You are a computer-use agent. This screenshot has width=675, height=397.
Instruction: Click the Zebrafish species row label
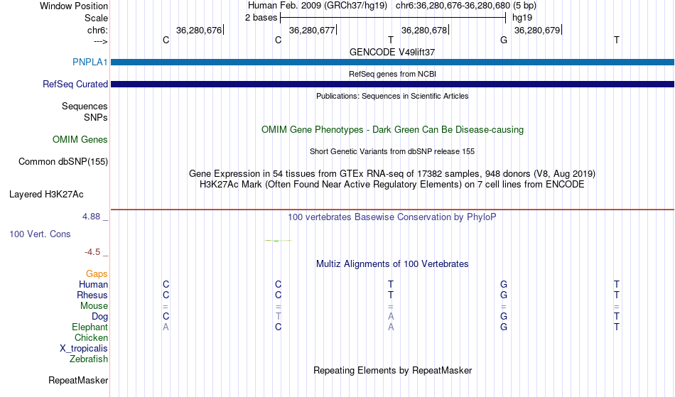89,359
